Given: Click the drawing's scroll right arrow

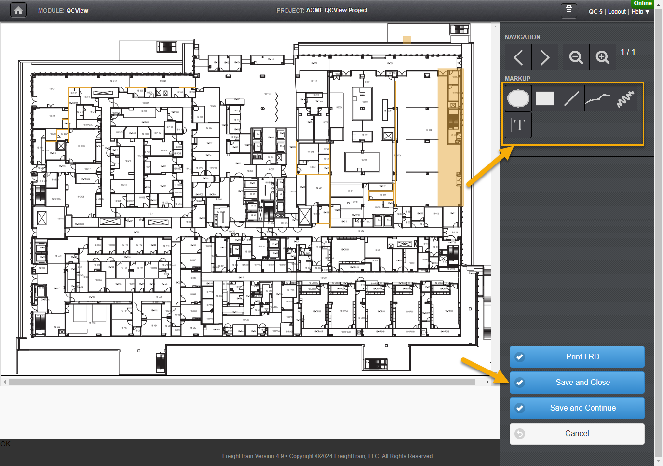Looking at the screenshot, I should point(487,382).
